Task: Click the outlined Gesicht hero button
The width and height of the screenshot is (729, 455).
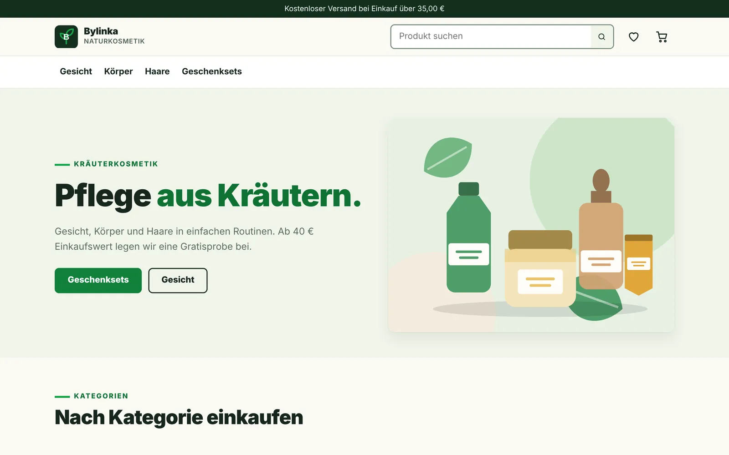Action: pyautogui.click(x=178, y=280)
